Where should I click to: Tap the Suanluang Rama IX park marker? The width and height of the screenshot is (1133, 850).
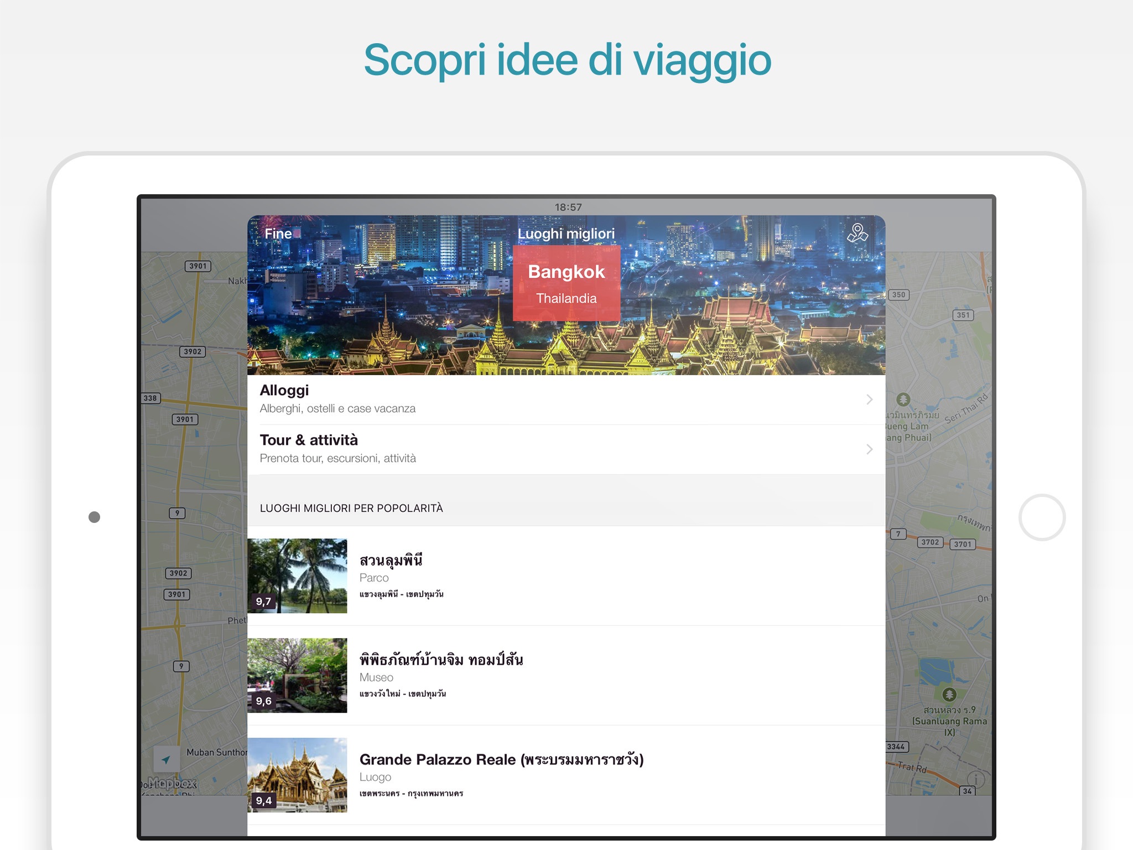pos(949,694)
